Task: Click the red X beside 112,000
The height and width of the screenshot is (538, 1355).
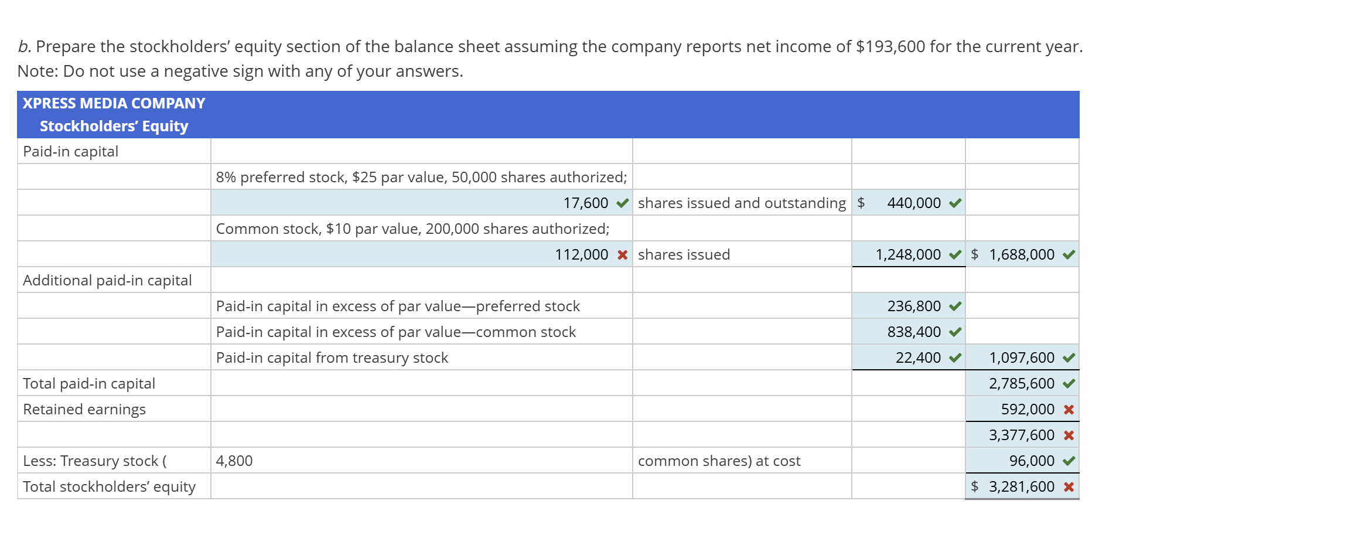Action: pyautogui.click(x=622, y=255)
